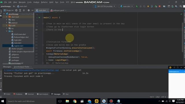This screenshot has height=104, width=185.
Task: Open the Dart Analysis tool window tab
Action: [42, 94]
